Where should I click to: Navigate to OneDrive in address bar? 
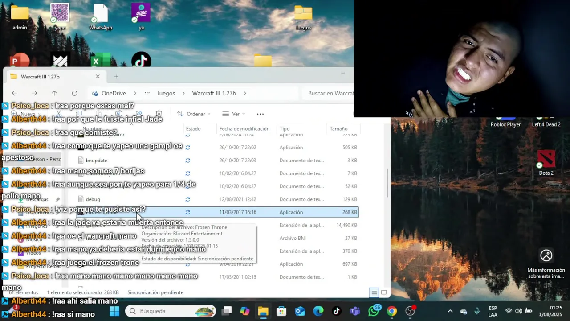coord(114,93)
